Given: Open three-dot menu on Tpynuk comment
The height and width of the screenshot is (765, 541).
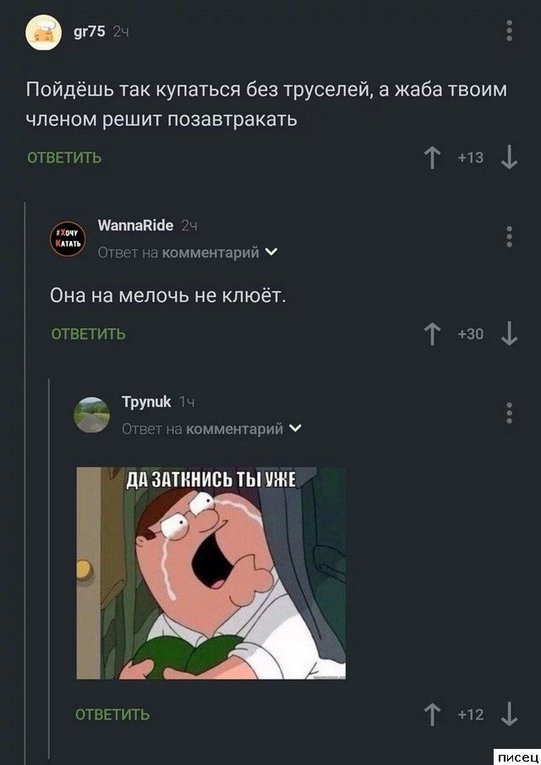Looking at the screenshot, I should pos(510,413).
